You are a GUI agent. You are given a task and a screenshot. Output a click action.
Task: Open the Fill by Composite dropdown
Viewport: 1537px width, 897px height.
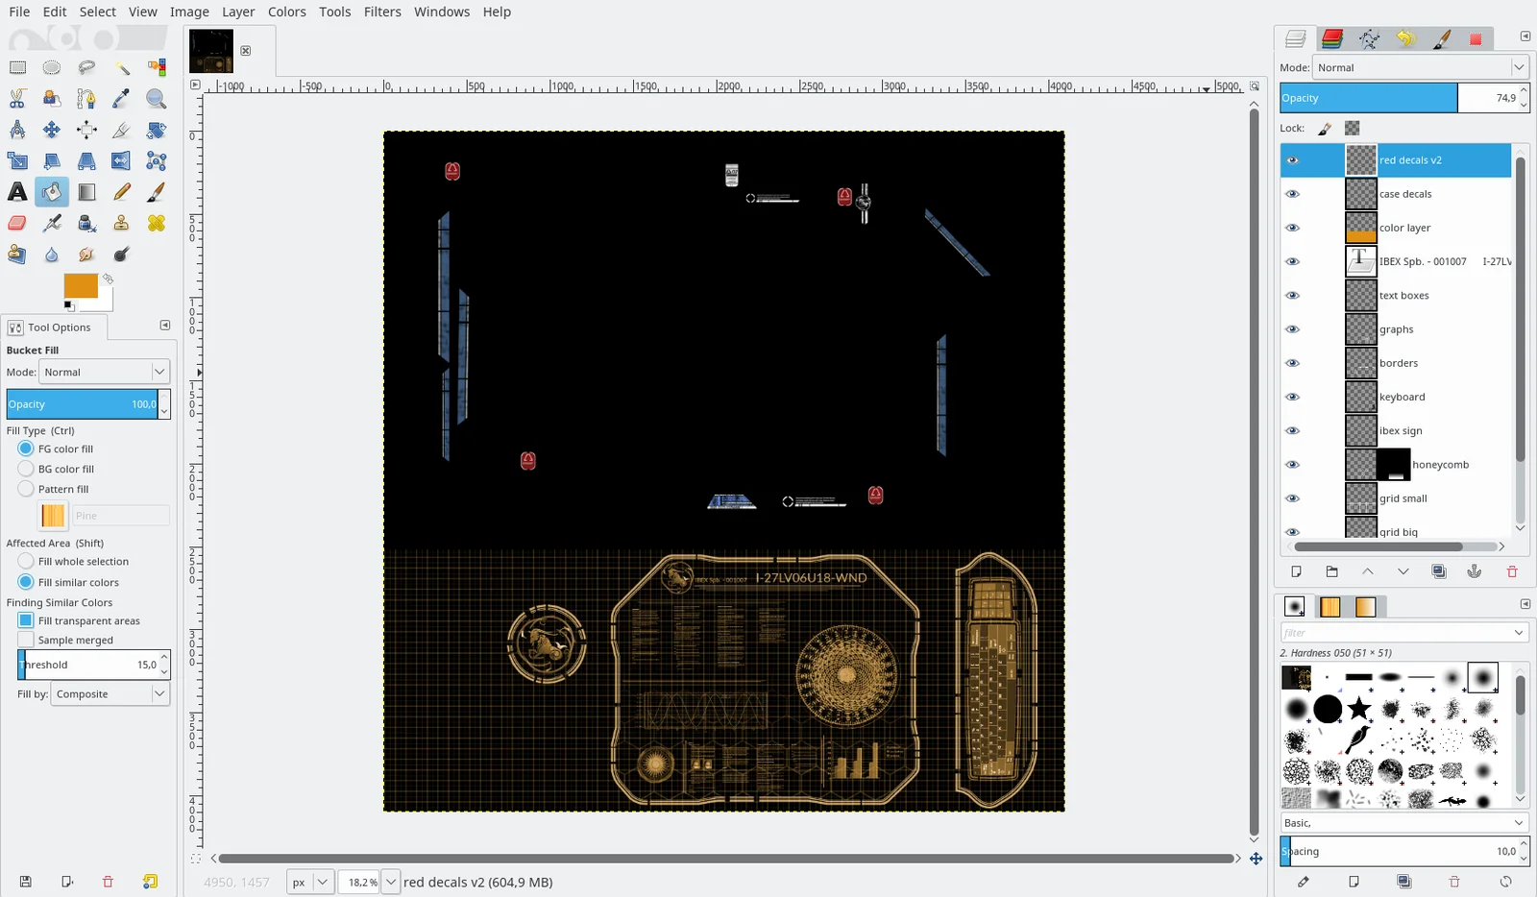click(109, 693)
